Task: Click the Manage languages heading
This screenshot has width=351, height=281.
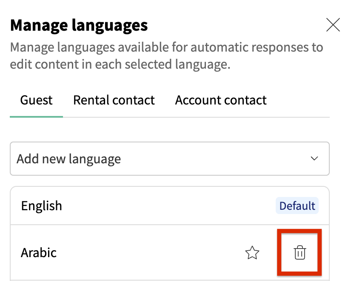Action: (x=79, y=25)
